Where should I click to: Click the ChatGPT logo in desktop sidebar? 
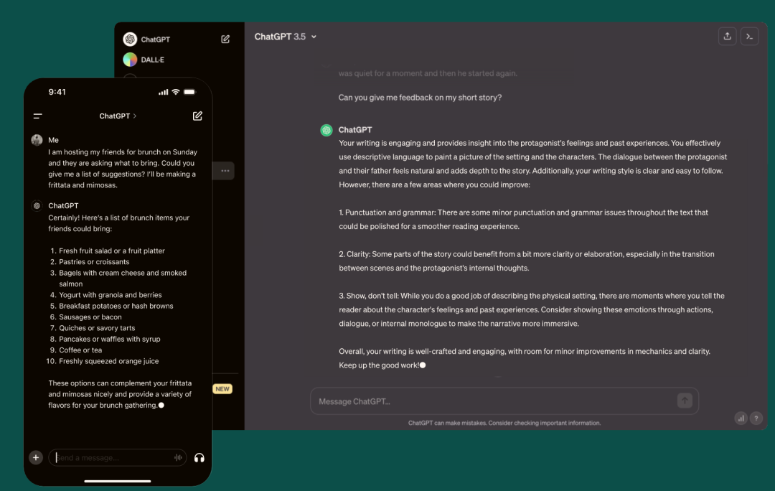tap(130, 39)
